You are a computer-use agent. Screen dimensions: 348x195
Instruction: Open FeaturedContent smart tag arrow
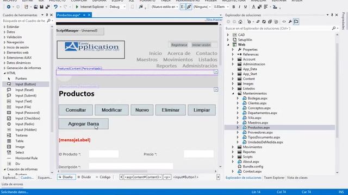click(216, 71)
